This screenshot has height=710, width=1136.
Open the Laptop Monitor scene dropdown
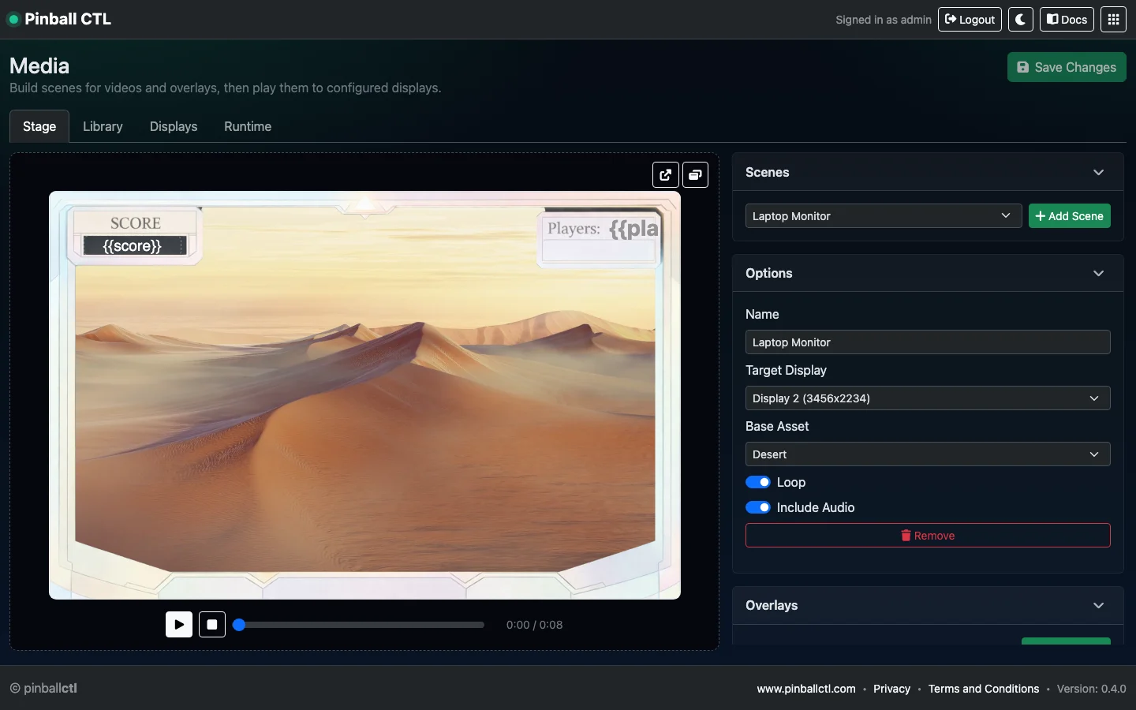(883, 216)
